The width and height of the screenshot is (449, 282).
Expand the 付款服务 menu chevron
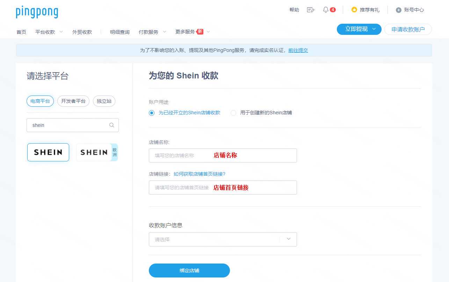(x=164, y=32)
